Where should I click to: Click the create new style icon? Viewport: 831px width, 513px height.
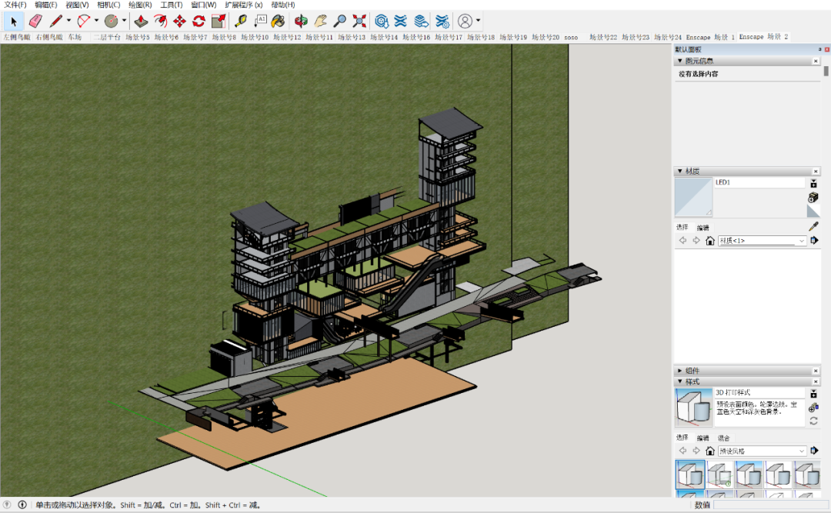pos(813,408)
